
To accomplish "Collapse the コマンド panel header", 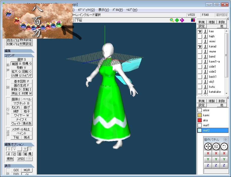I will tap(19, 55).
